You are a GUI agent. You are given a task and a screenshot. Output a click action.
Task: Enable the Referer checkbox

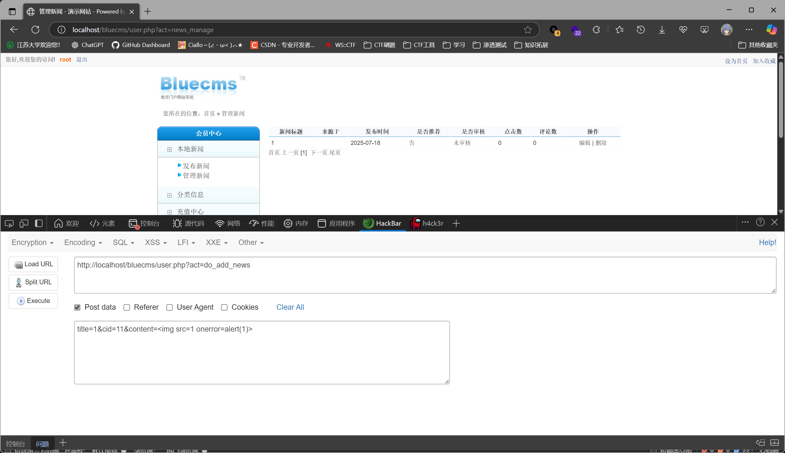[127, 307]
